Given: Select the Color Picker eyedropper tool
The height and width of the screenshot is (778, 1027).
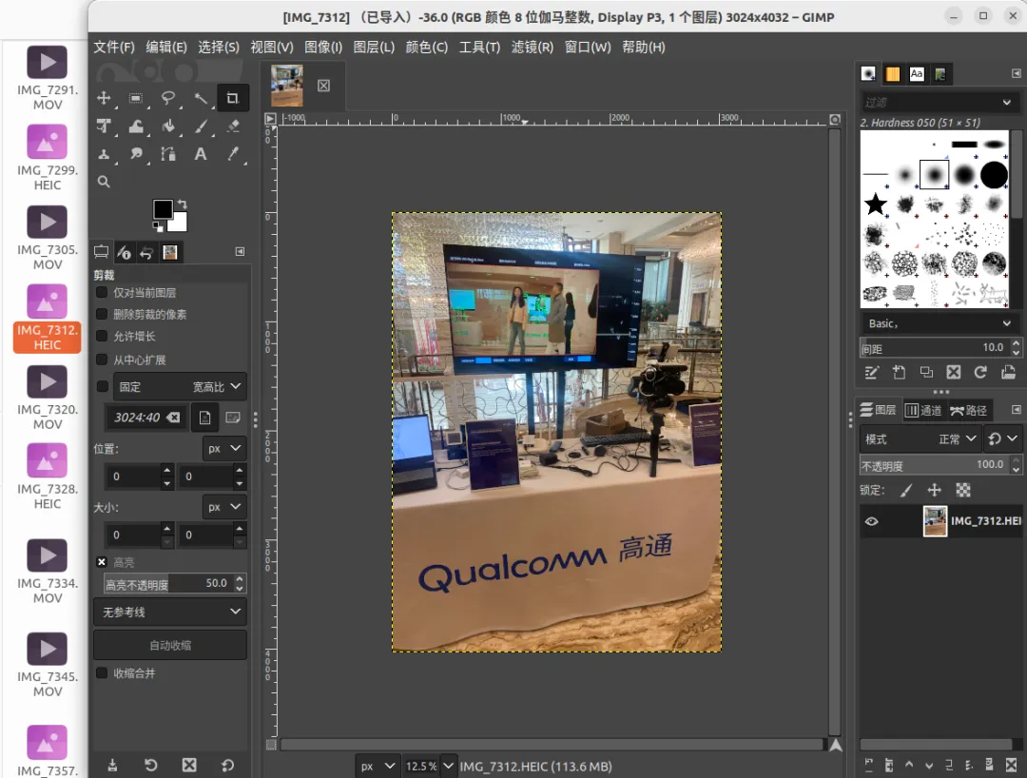Looking at the screenshot, I should point(233,154).
